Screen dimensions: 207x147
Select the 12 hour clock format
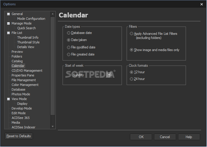(x=131, y=72)
